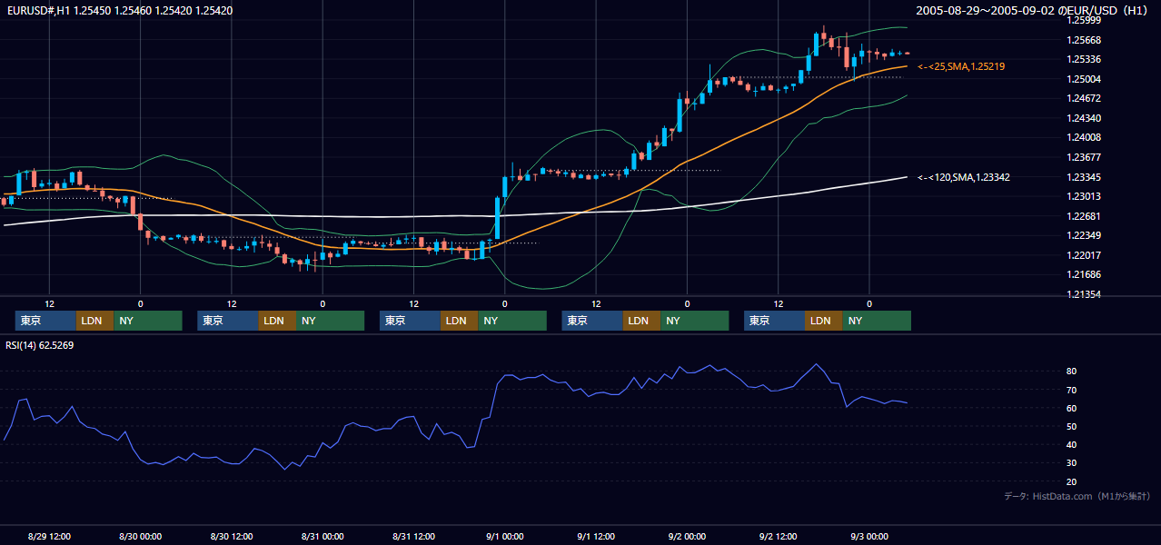Select price axis value 1.23677

pos(1084,157)
